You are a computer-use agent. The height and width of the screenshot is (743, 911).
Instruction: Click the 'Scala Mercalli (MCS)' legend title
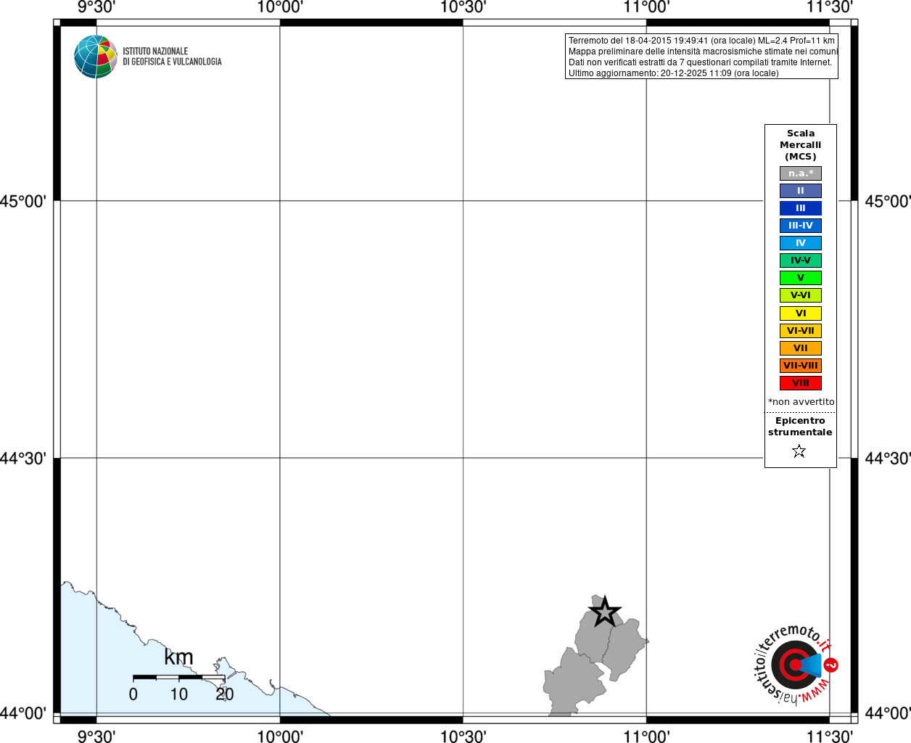[801, 145]
